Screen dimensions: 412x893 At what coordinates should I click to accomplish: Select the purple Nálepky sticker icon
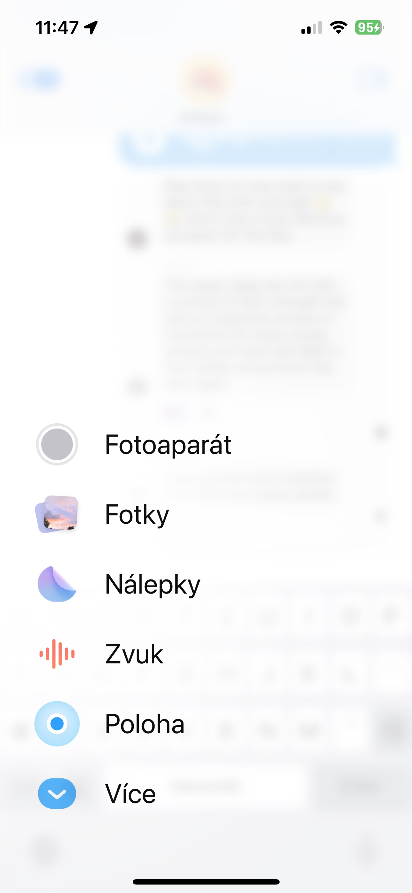click(57, 584)
